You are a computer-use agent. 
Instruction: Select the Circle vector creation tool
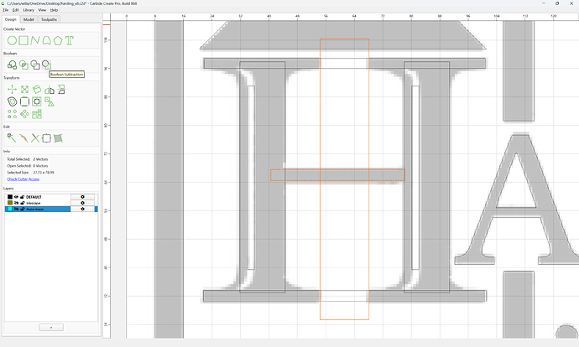pyautogui.click(x=12, y=40)
